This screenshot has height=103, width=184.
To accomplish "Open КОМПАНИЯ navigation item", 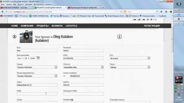I will tap(27, 26).
